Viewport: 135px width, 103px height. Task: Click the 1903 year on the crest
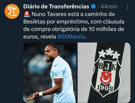105,88
